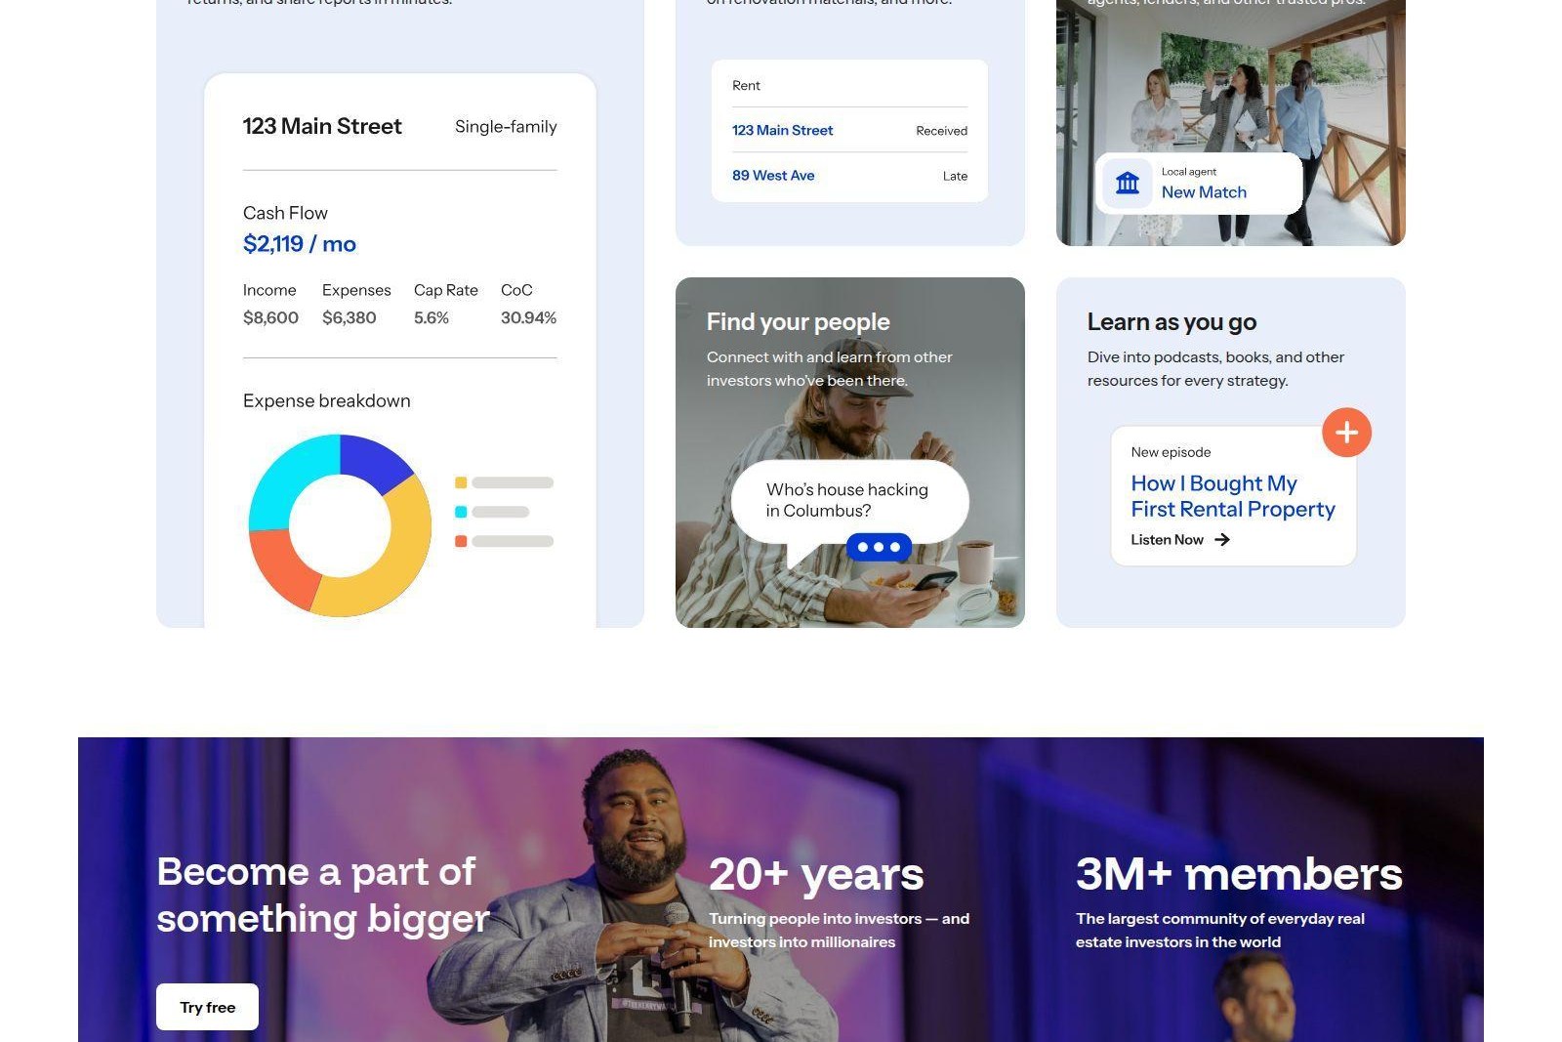The width and height of the screenshot is (1562, 1042).
Task: Click the 123 Main Street property title
Action: pyautogui.click(x=322, y=126)
